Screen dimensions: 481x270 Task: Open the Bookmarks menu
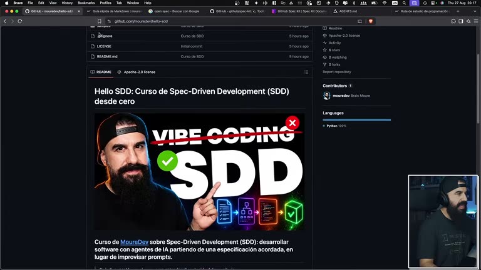(x=86, y=2)
